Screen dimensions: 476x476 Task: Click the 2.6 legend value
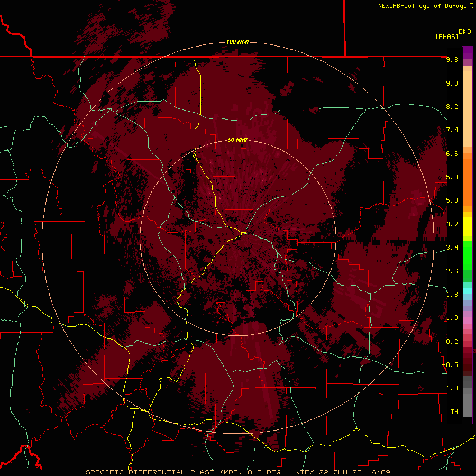pos(452,271)
